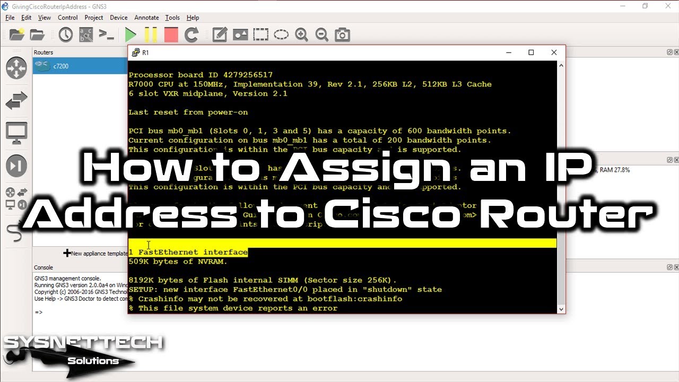Click 'GNS3 management console.' text
Screen dimensions: 679x382
[67, 278]
